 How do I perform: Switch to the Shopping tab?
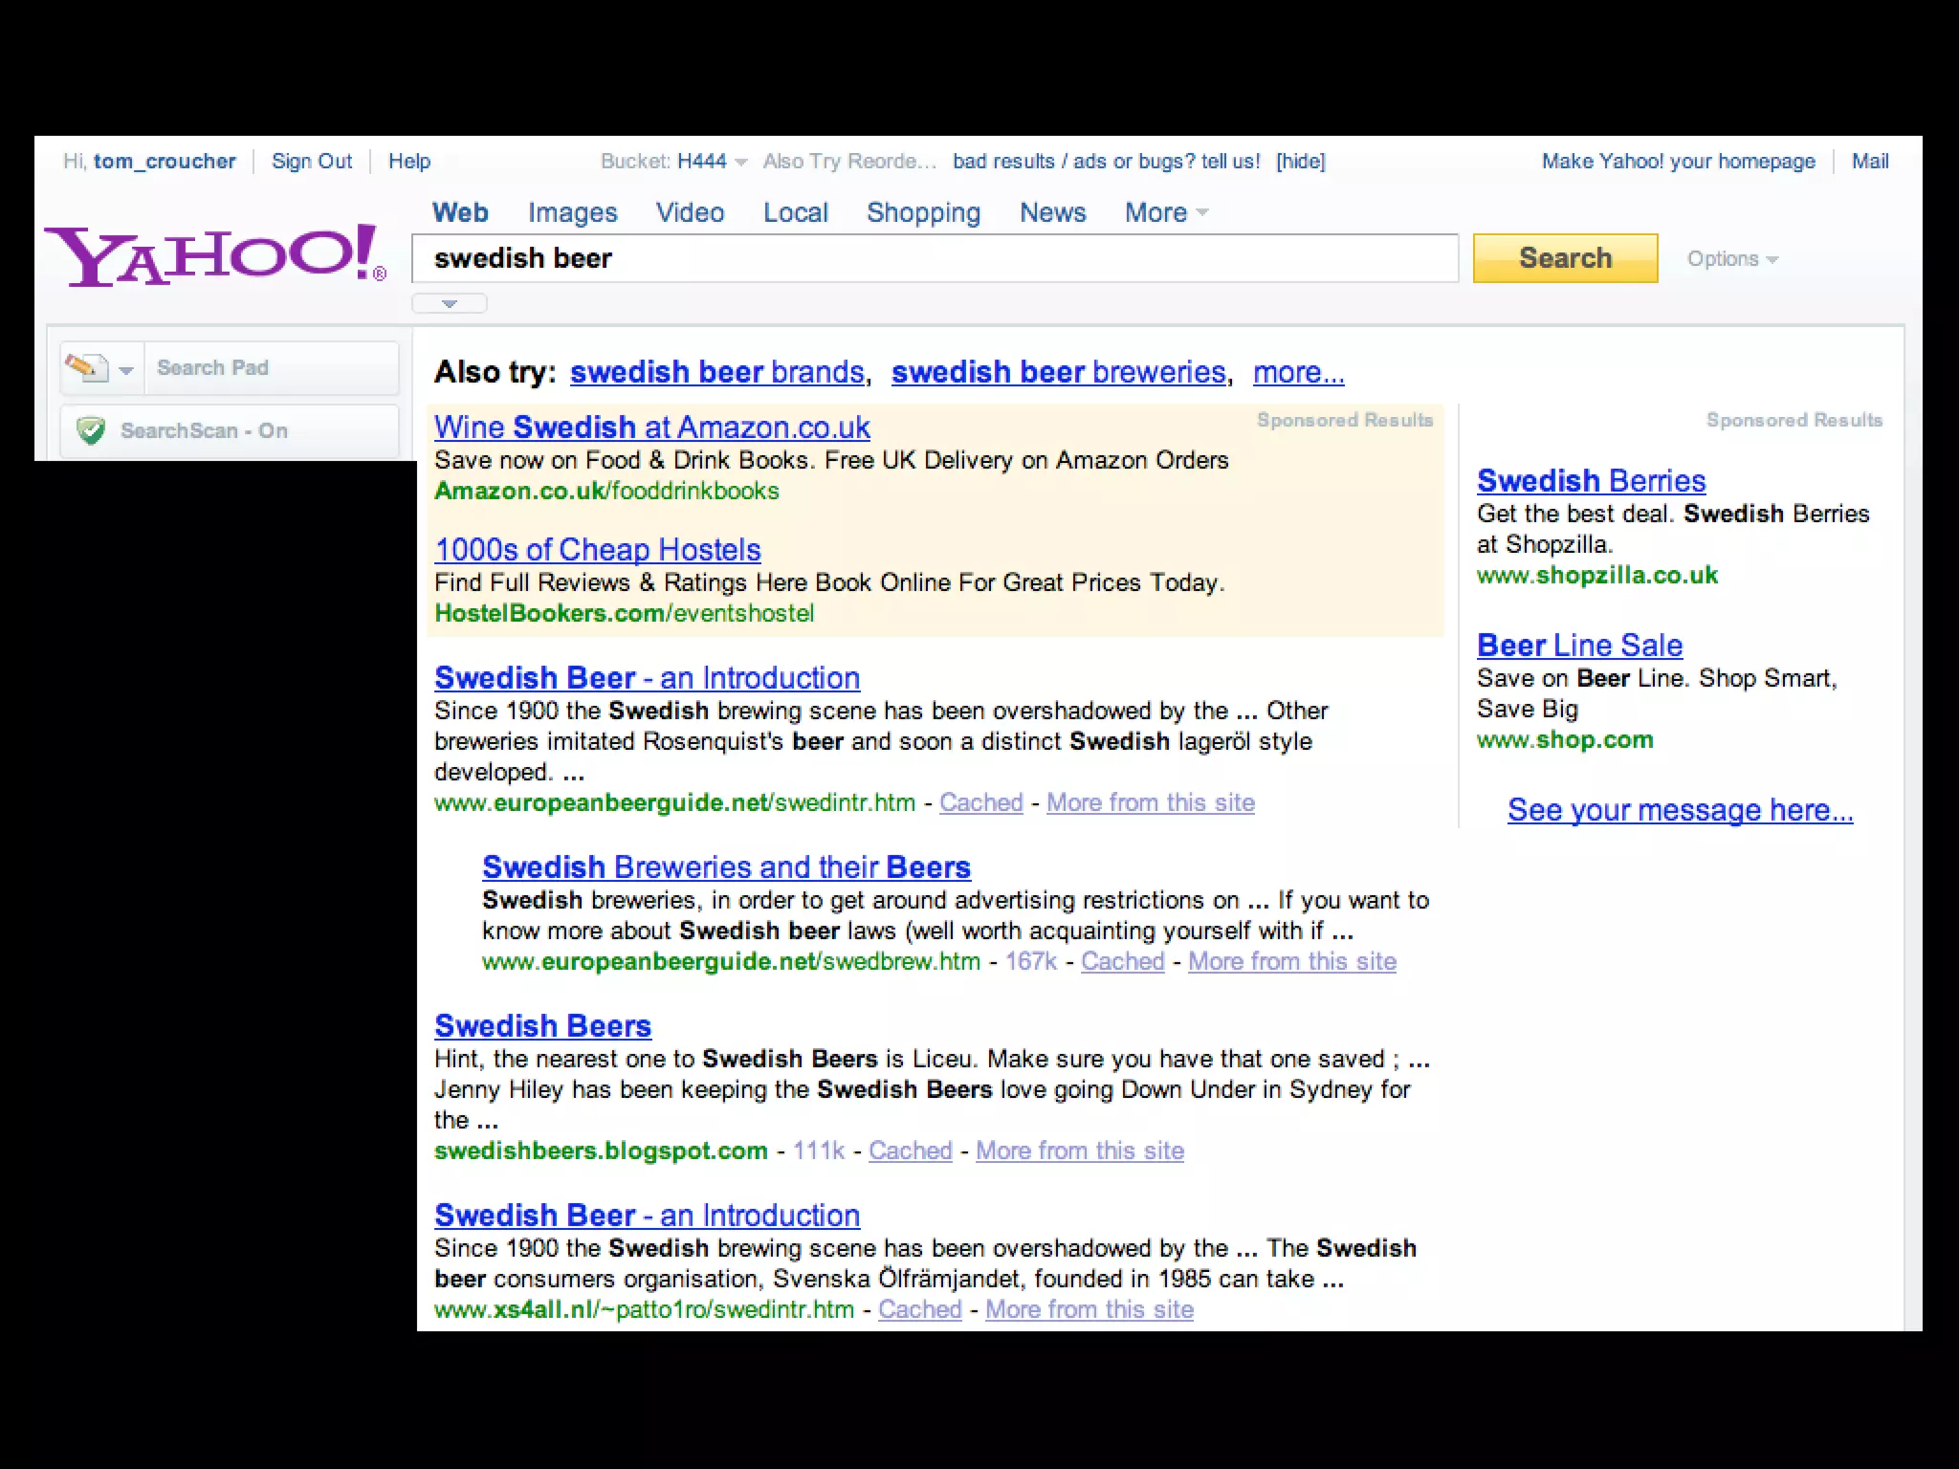pyautogui.click(x=923, y=212)
